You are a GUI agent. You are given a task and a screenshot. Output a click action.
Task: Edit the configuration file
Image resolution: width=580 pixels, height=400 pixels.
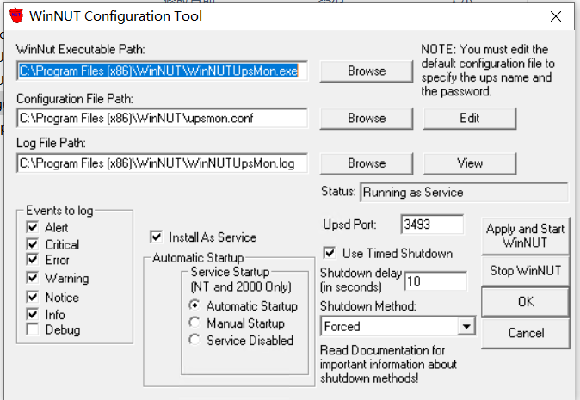[469, 119]
